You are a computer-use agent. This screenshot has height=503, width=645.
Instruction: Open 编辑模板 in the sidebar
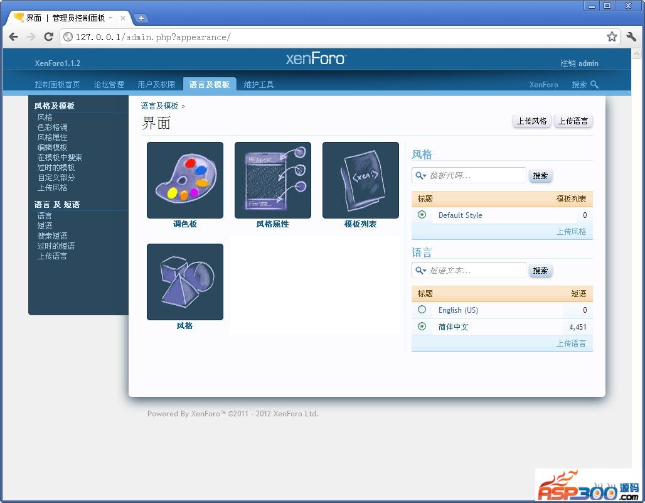(52, 148)
